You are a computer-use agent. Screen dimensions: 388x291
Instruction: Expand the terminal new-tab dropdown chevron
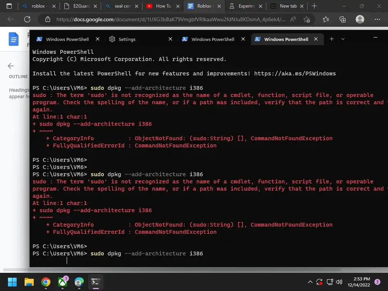click(343, 39)
